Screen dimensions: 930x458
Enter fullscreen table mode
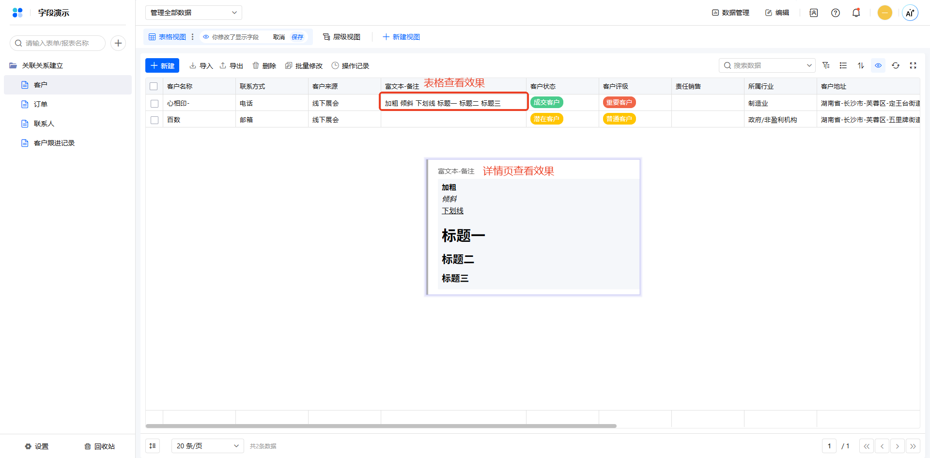(x=913, y=65)
